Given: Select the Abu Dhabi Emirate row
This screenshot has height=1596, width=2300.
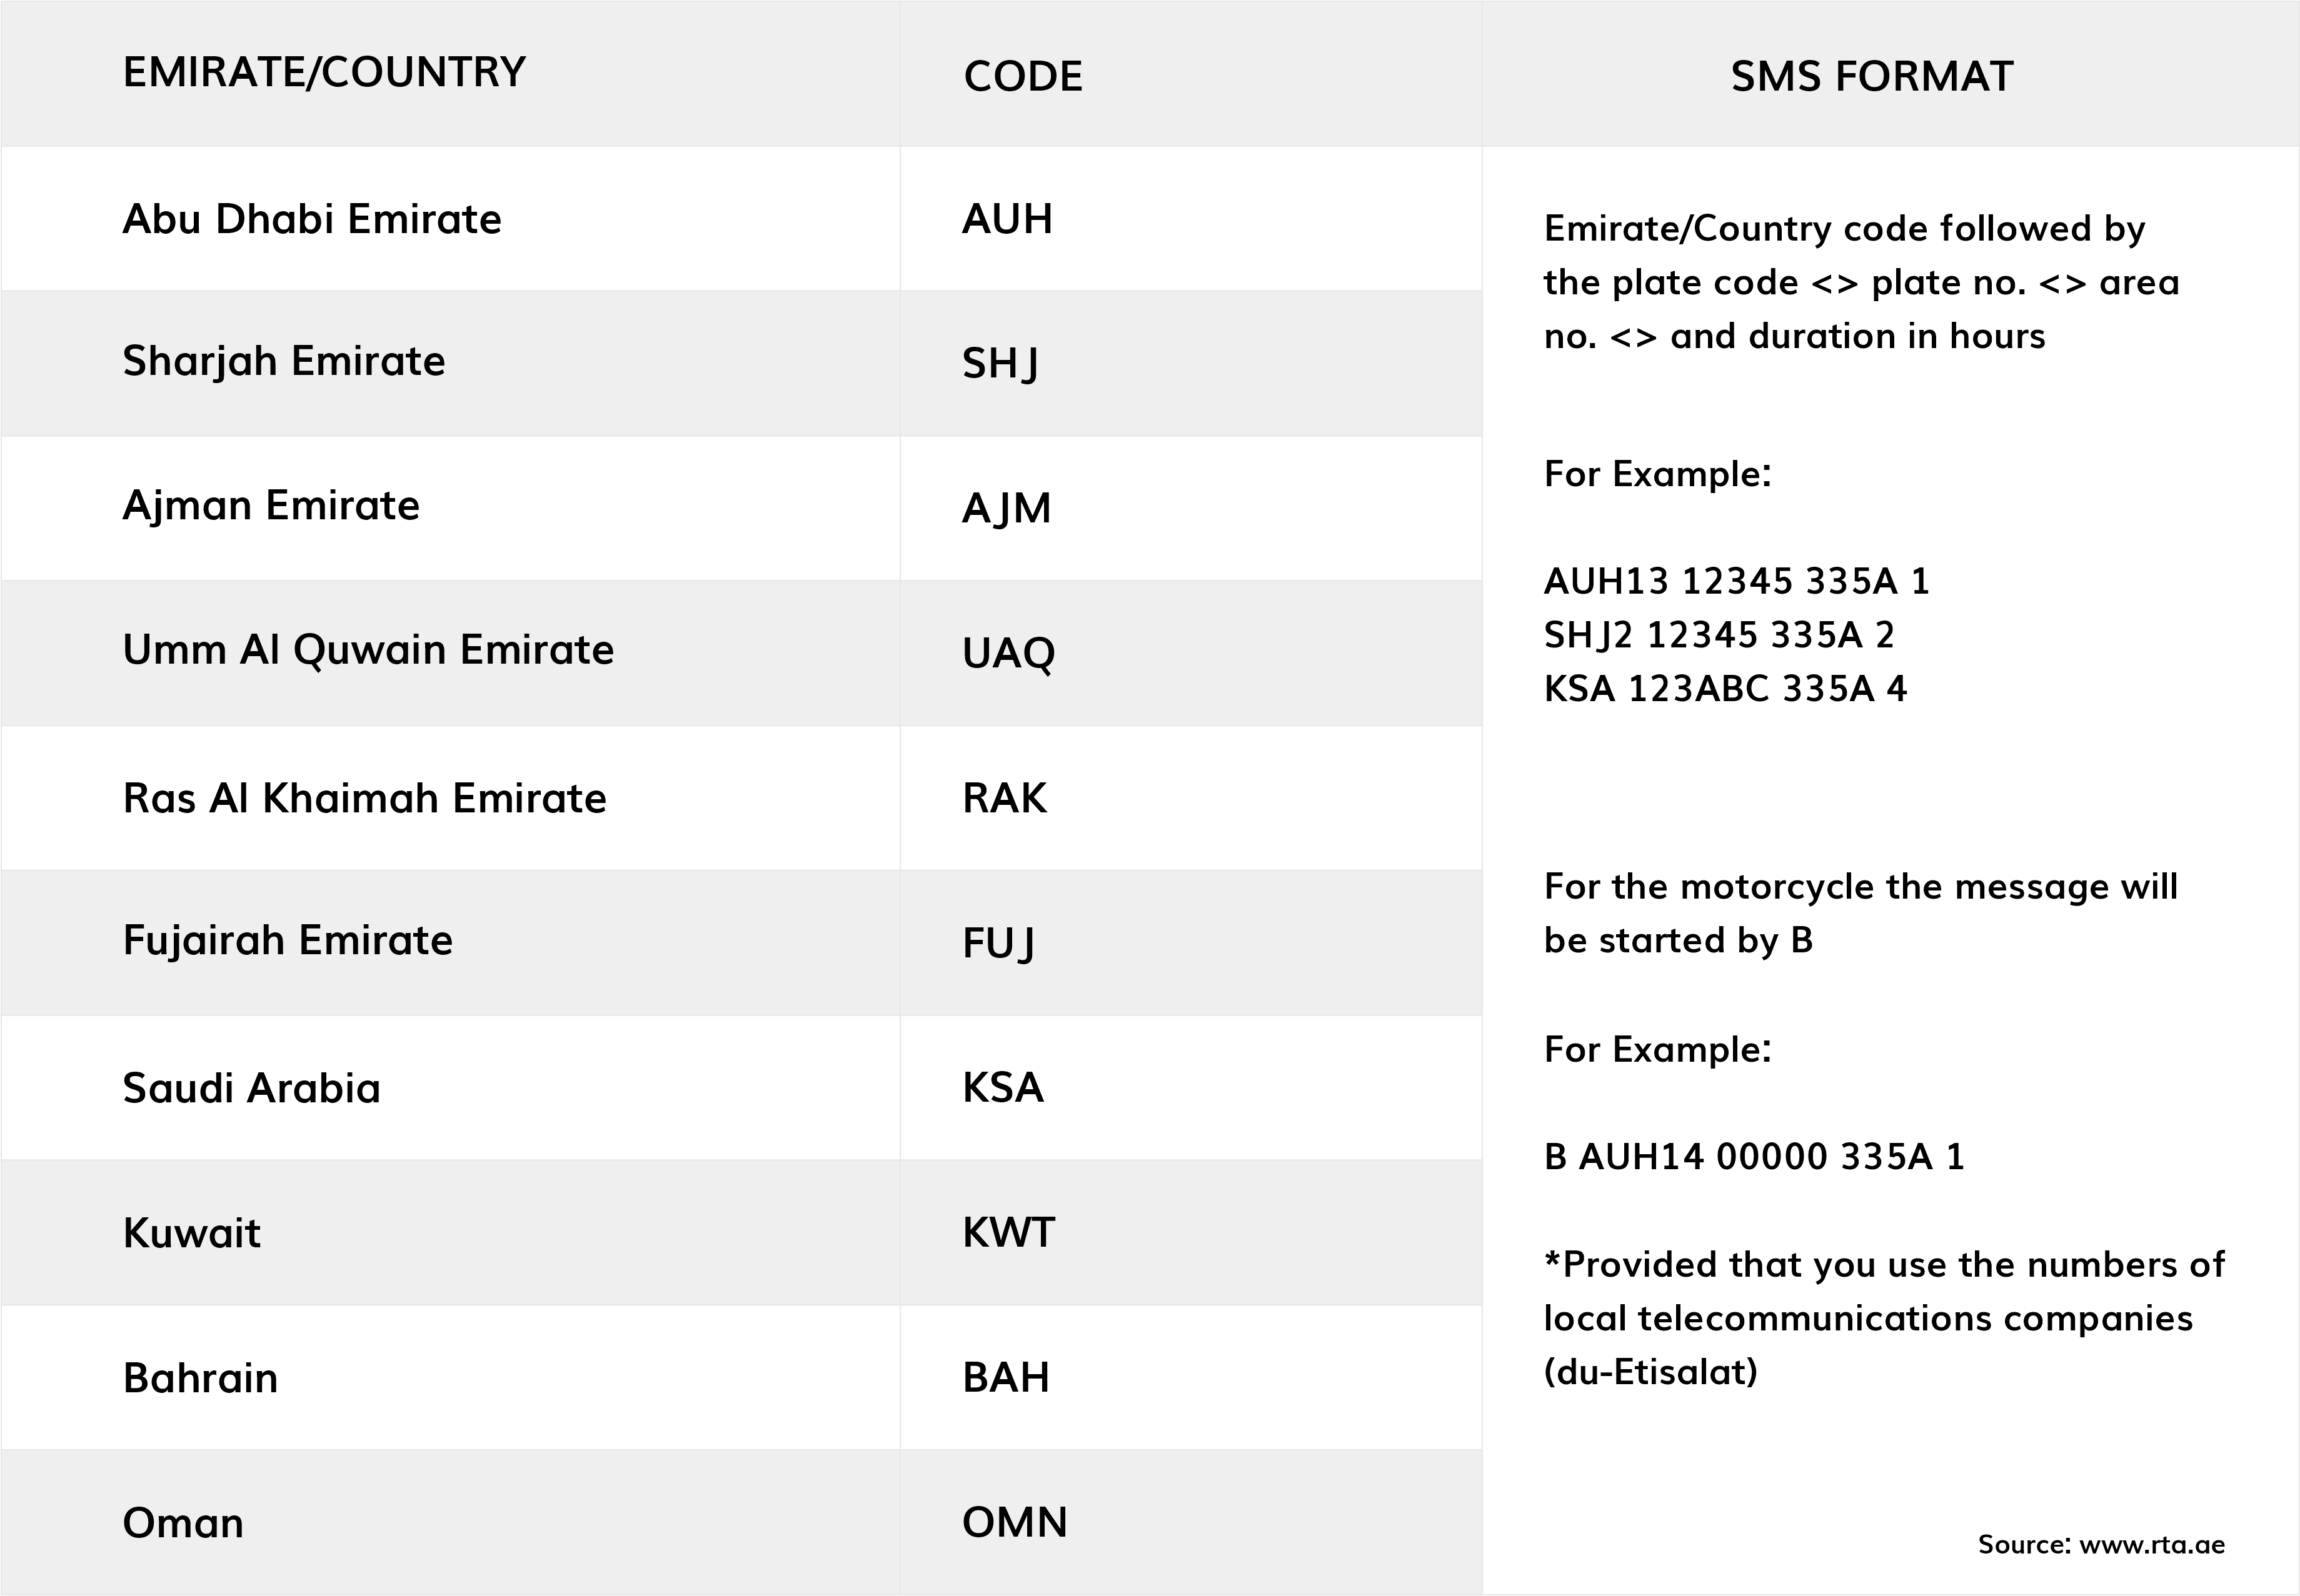Looking at the screenshot, I should [741, 219].
